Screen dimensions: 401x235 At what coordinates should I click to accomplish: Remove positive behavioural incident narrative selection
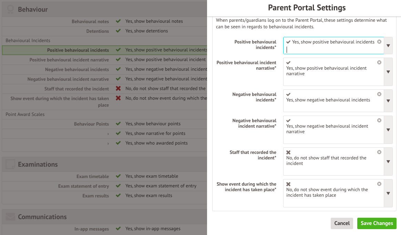point(379,62)
